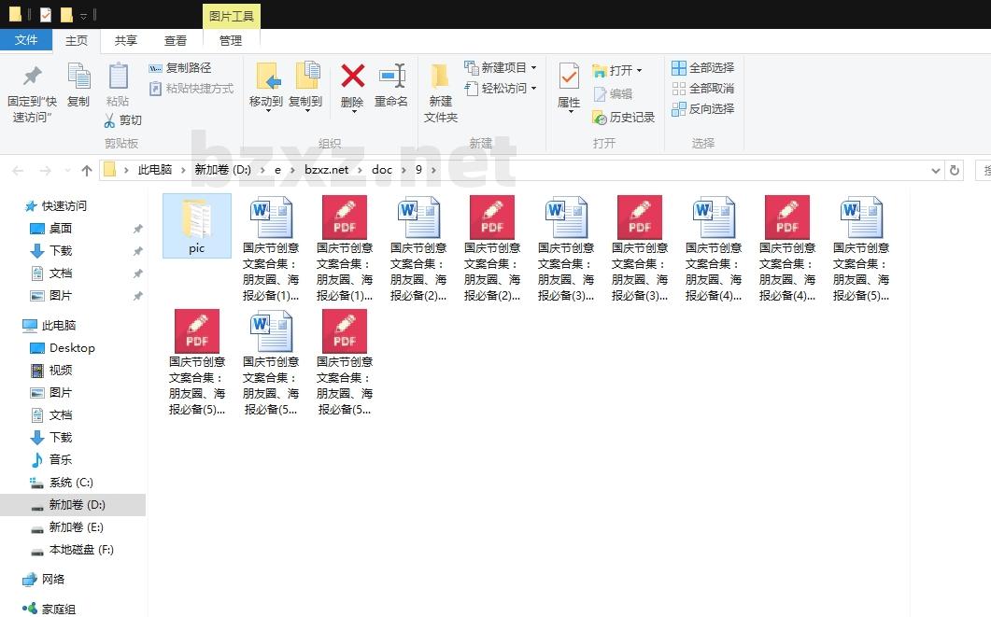Select the System (C:) drive in sidebar
Viewport: 991px width, 617px height.
[x=70, y=483]
